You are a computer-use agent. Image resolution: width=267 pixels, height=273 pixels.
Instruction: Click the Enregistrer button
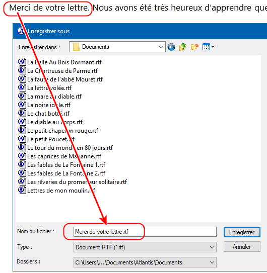[x=242, y=232]
